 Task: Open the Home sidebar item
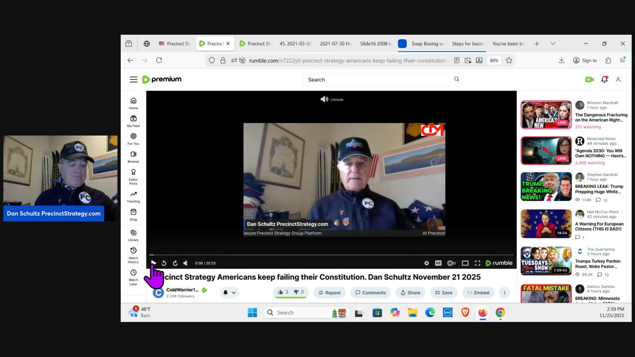pos(133,104)
